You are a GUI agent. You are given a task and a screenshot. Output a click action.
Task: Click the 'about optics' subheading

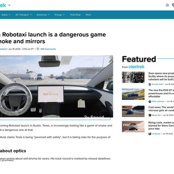click(x=13, y=151)
